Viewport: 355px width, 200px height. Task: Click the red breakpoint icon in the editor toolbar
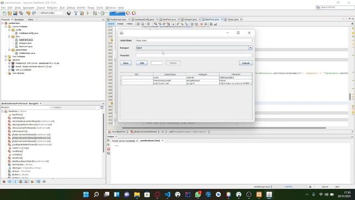(x=201, y=24)
